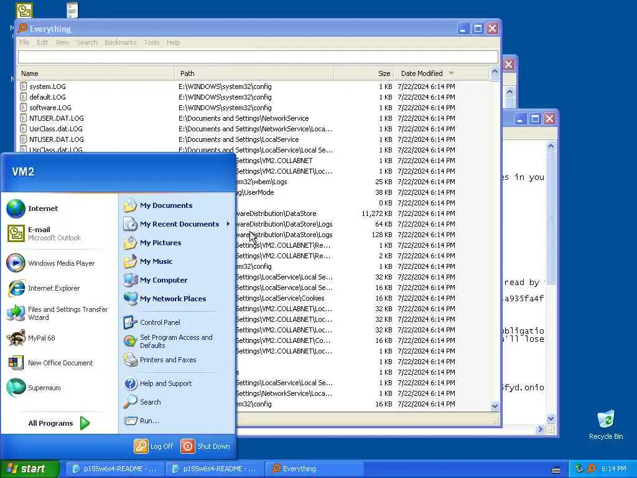Viewport: 637px width, 478px height.
Task: Open Control Panel
Action: [152, 322]
